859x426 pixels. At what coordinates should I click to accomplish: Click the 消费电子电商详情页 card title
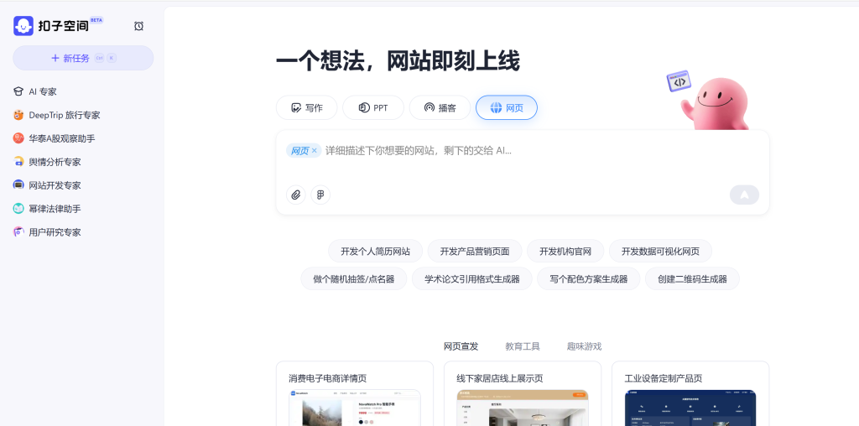[x=328, y=378]
